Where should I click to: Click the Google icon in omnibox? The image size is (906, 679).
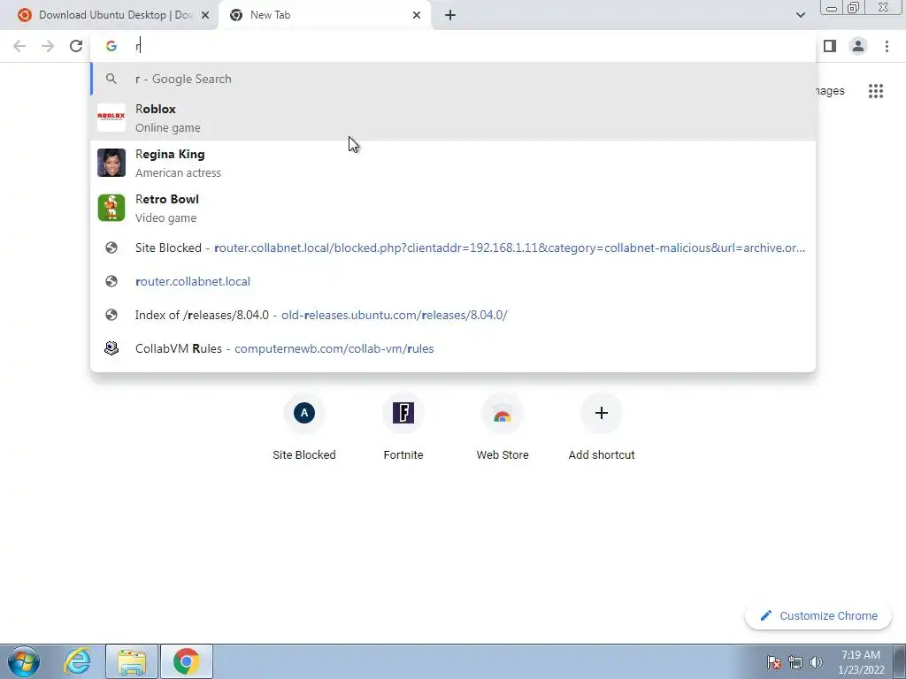tap(111, 46)
